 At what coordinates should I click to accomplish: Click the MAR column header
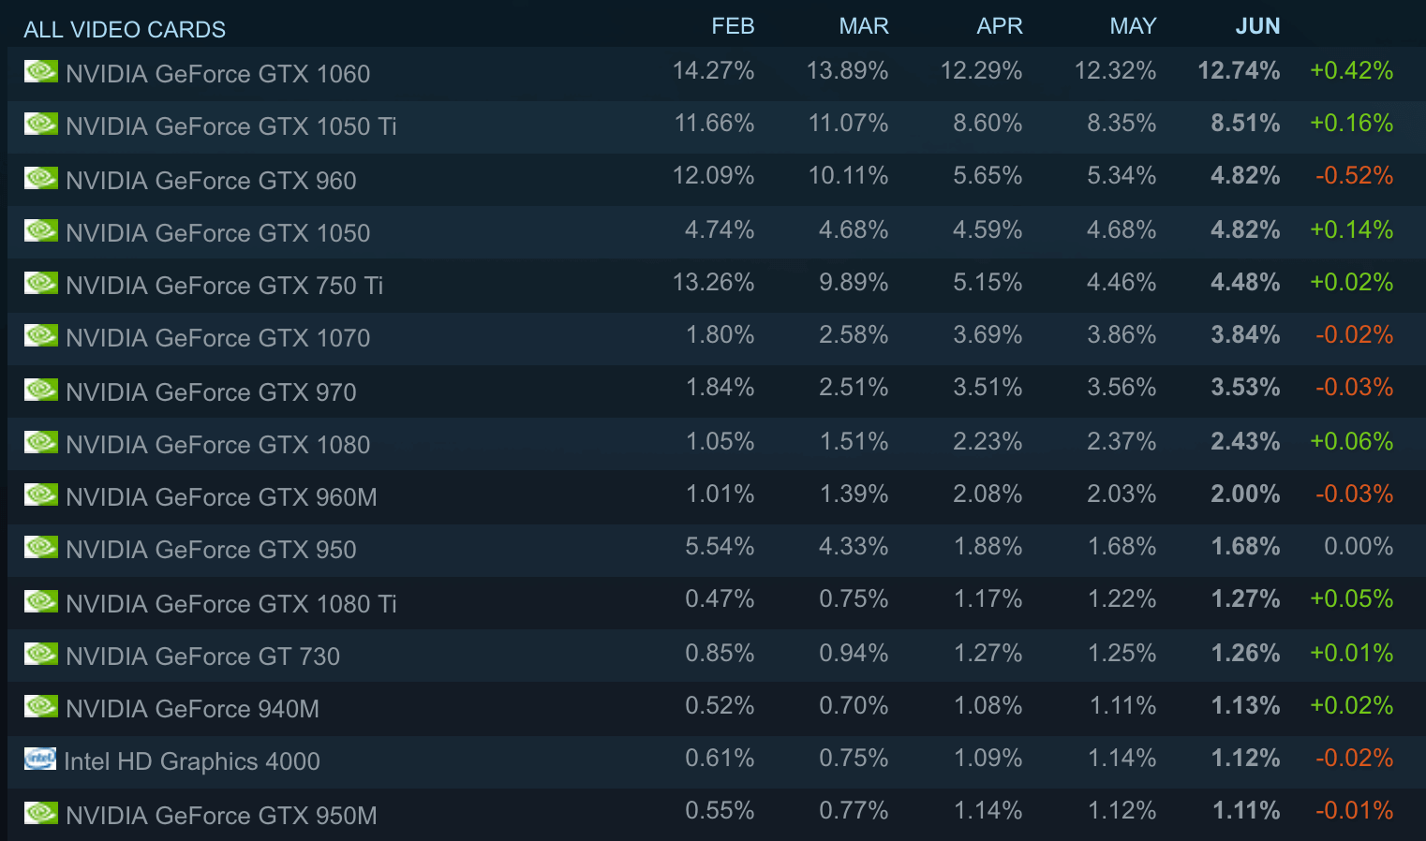pos(864,26)
